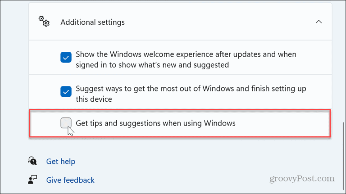Check the Get tips and suggestions checkbox
The height and width of the screenshot is (194, 346).
tap(66, 123)
